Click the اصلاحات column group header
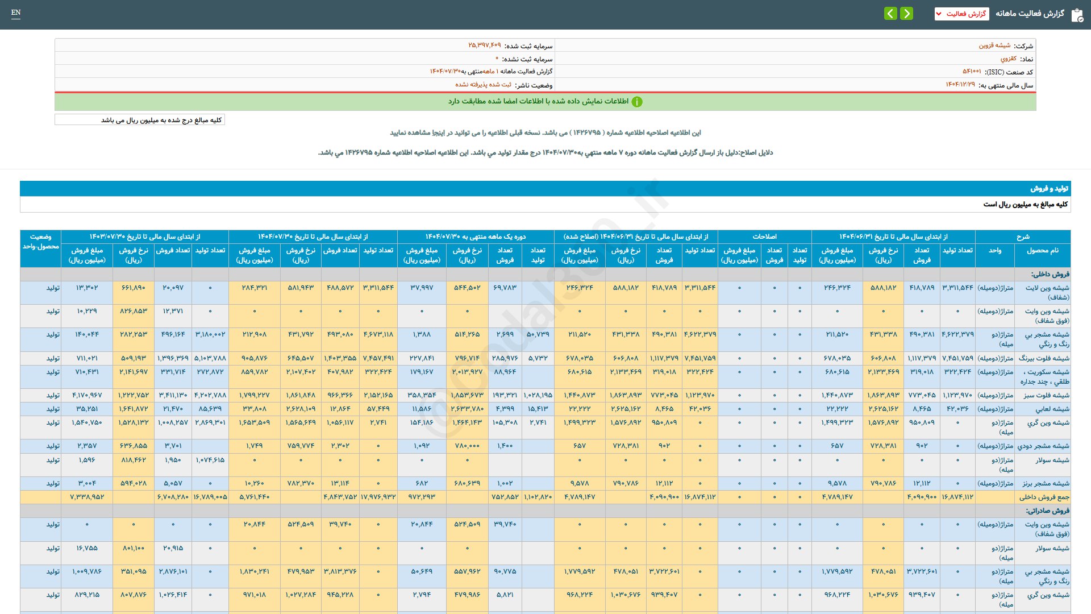1091x614 pixels. click(x=764, y=237)
